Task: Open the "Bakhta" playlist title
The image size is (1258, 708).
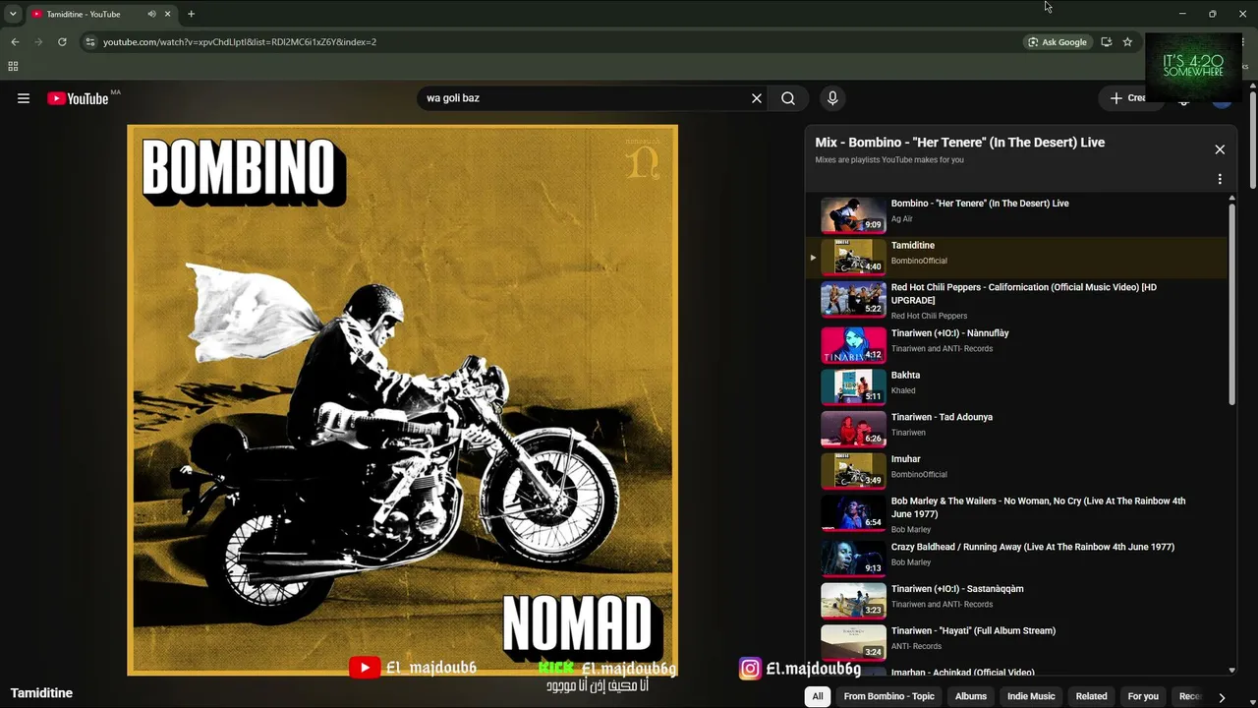Action: 905,376
